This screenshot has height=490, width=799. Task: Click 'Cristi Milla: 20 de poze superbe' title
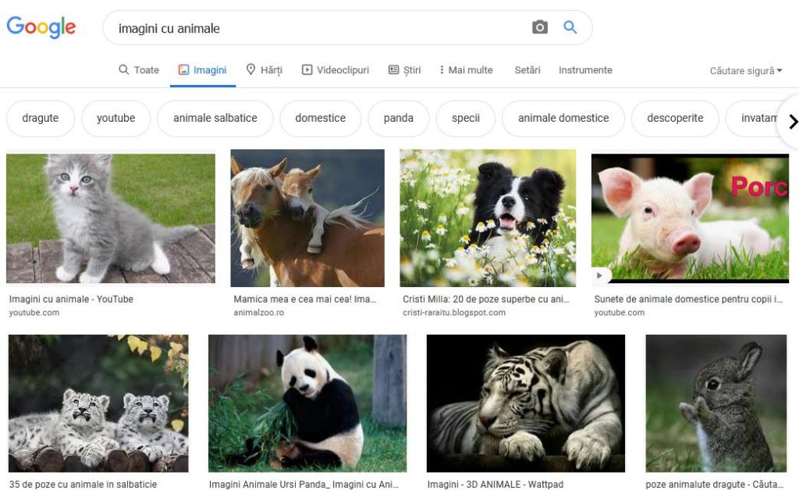click(485, 300)
